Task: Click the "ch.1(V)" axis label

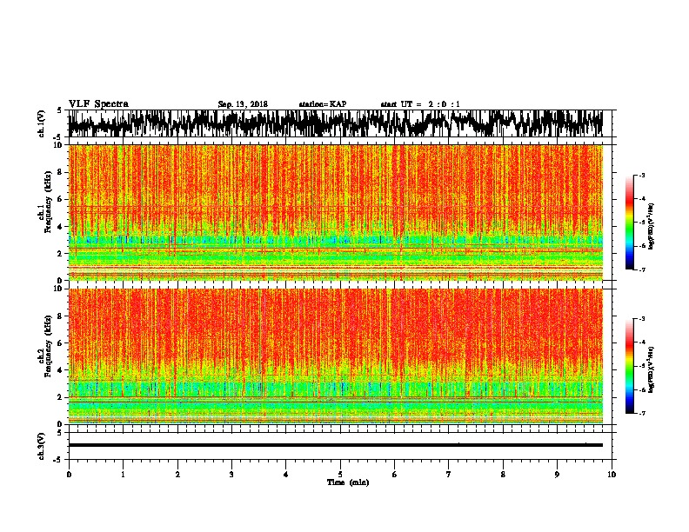Action: coord(42,123)
